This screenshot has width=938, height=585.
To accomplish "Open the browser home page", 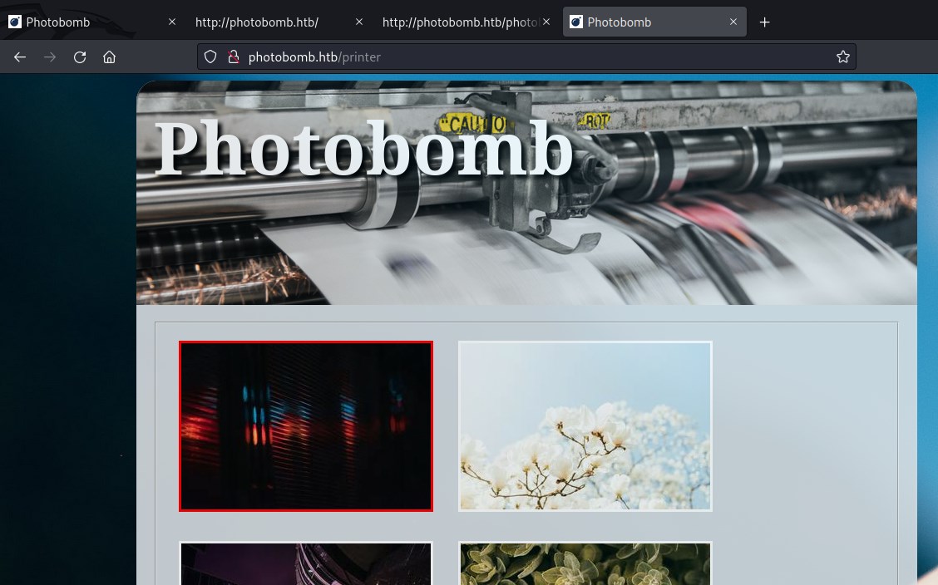I will pos(109,57).
